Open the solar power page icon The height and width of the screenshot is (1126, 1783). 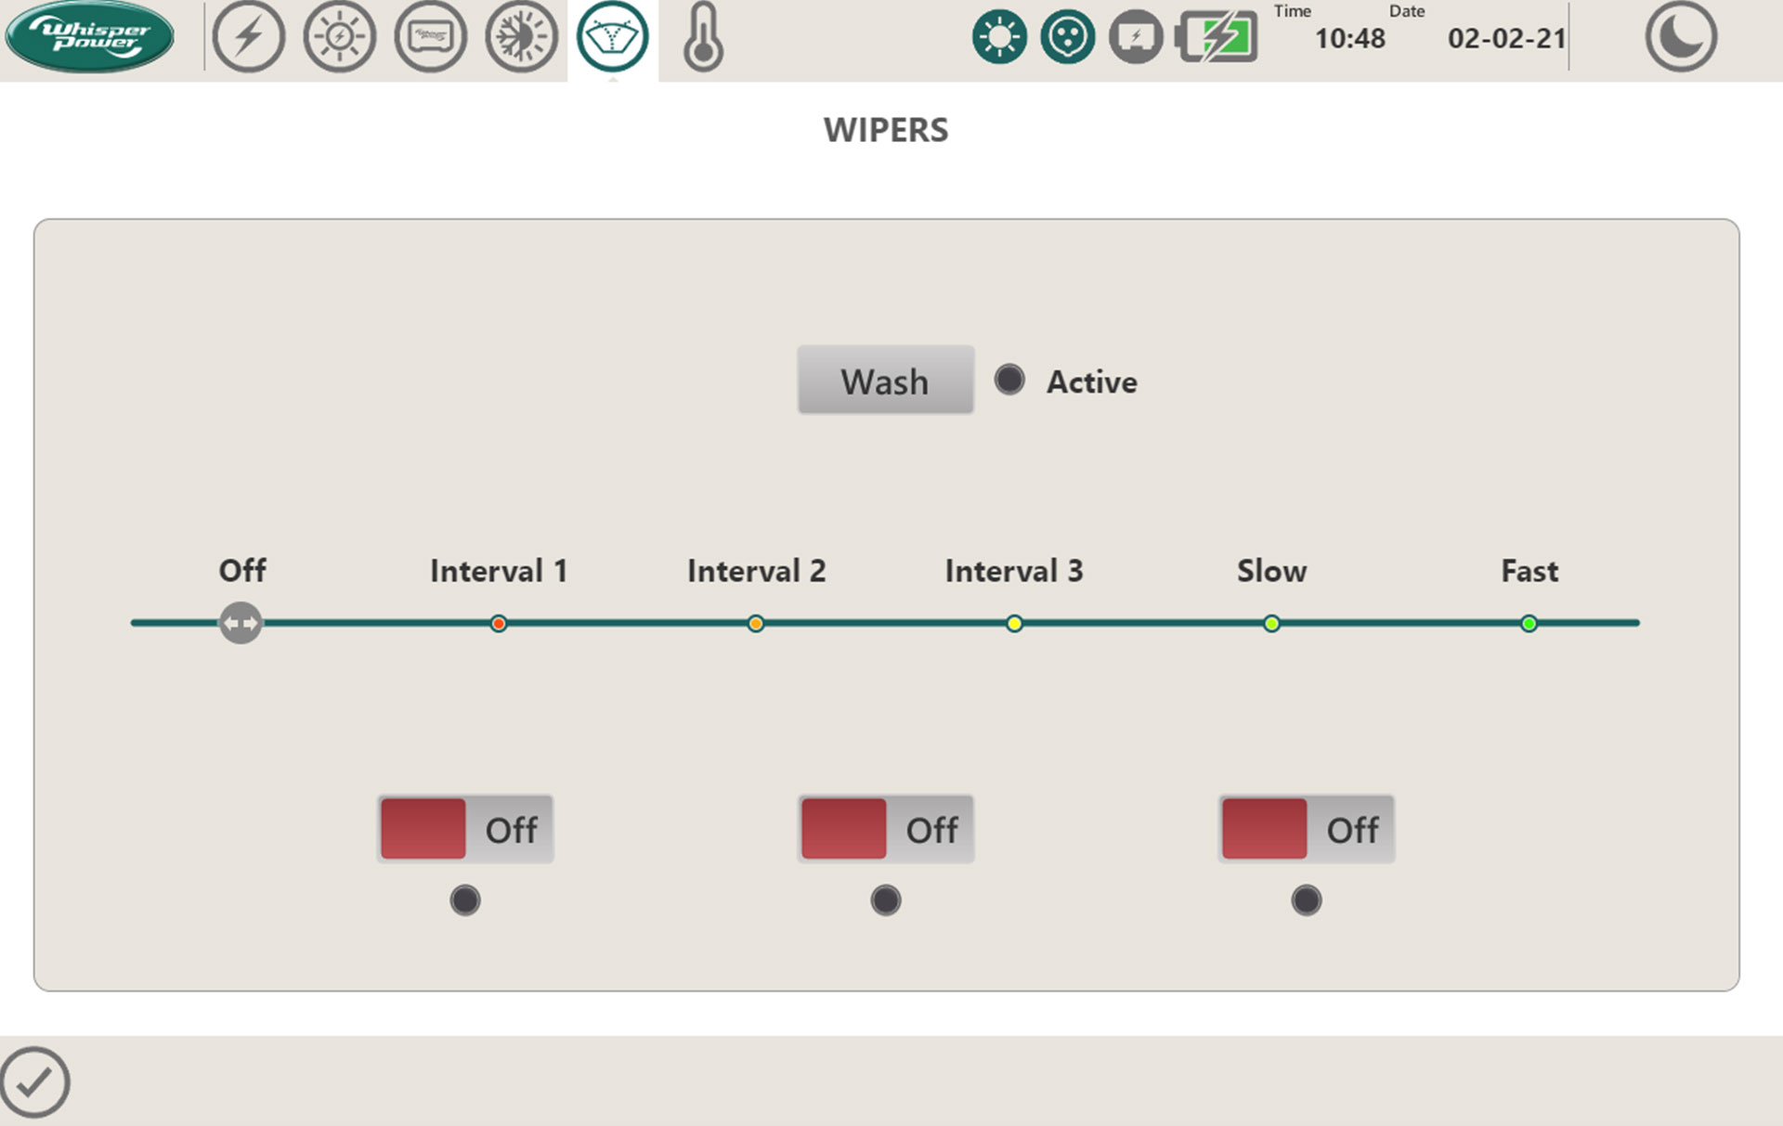tap(339, 37)
